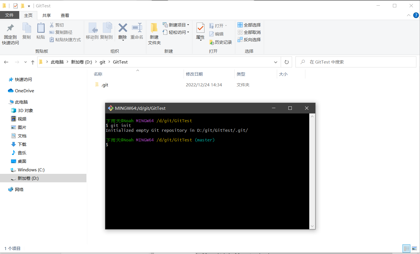Open the New Item (新建项目) dropdown
Image resolution: width=420 pixels, height=254 pixels.
(x=176, y=25)
